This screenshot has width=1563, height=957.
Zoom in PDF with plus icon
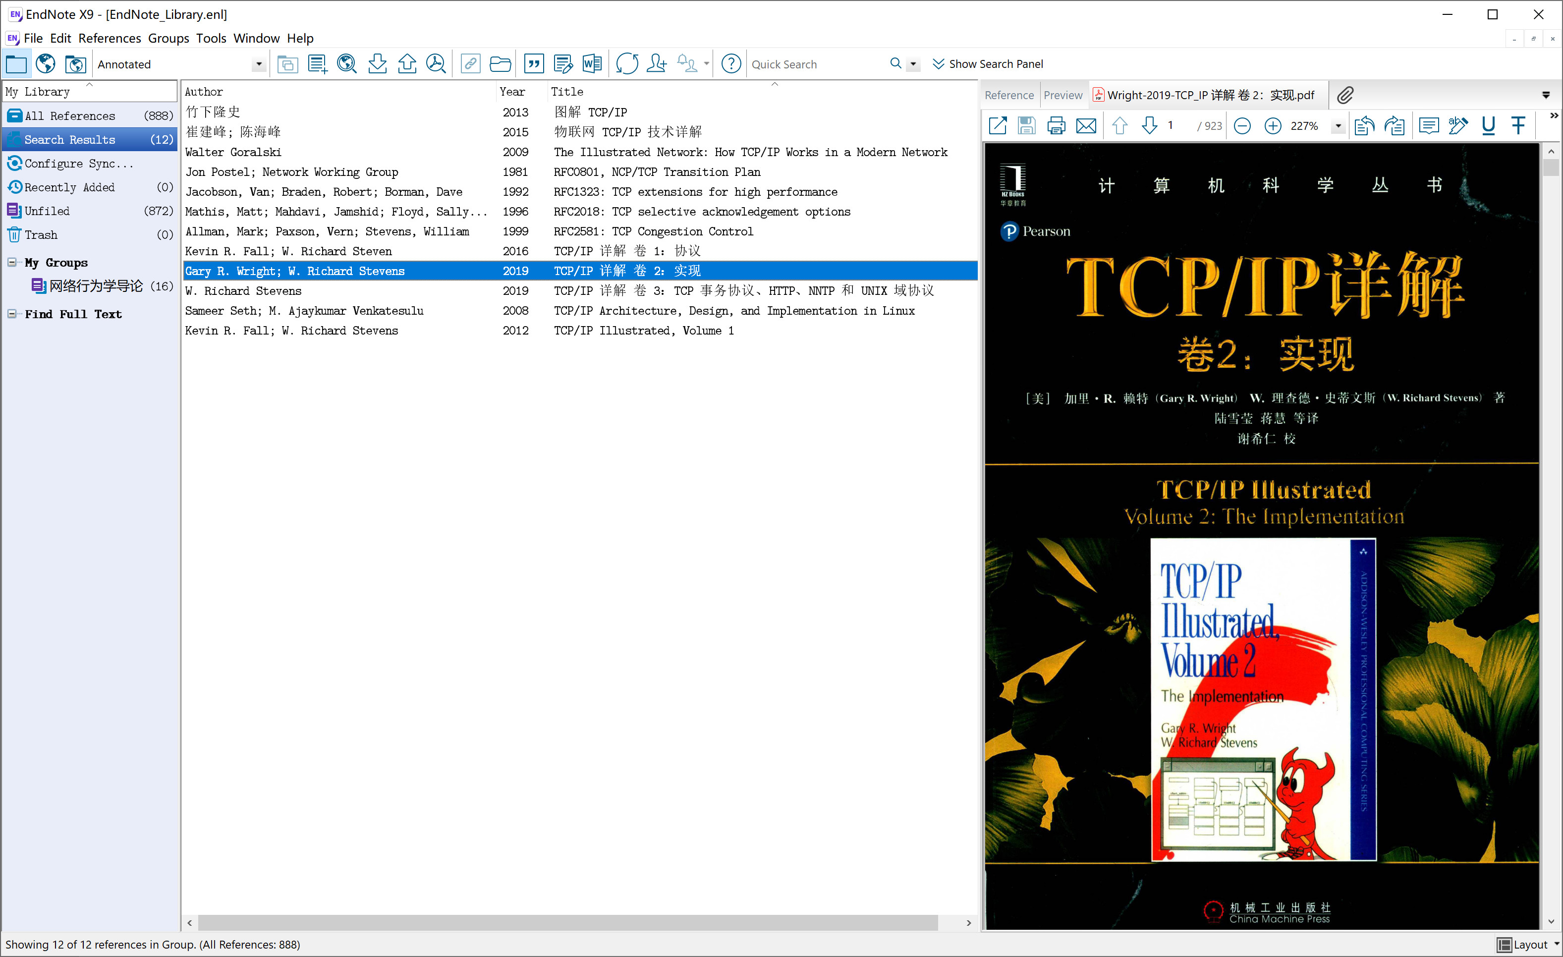click(x=1273, y=126)
